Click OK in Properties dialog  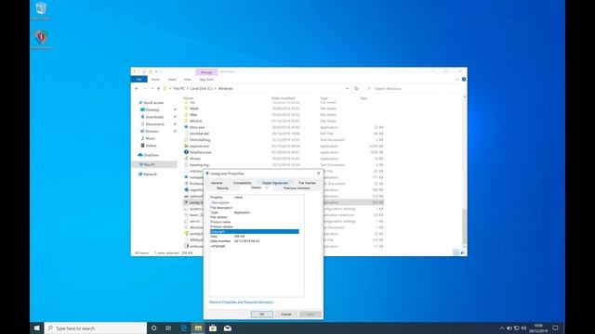click(261, 315)
